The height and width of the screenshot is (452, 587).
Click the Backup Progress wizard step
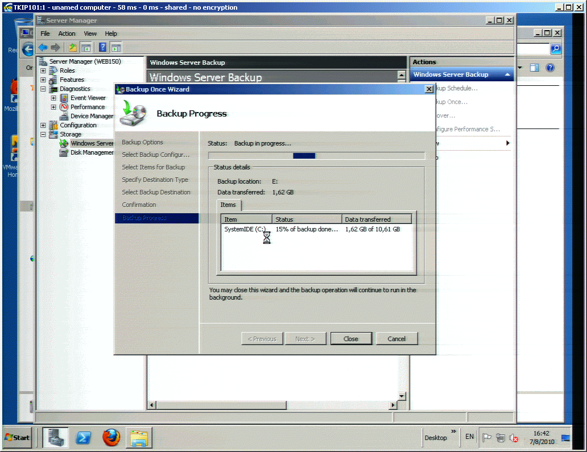tap(157, 218)
